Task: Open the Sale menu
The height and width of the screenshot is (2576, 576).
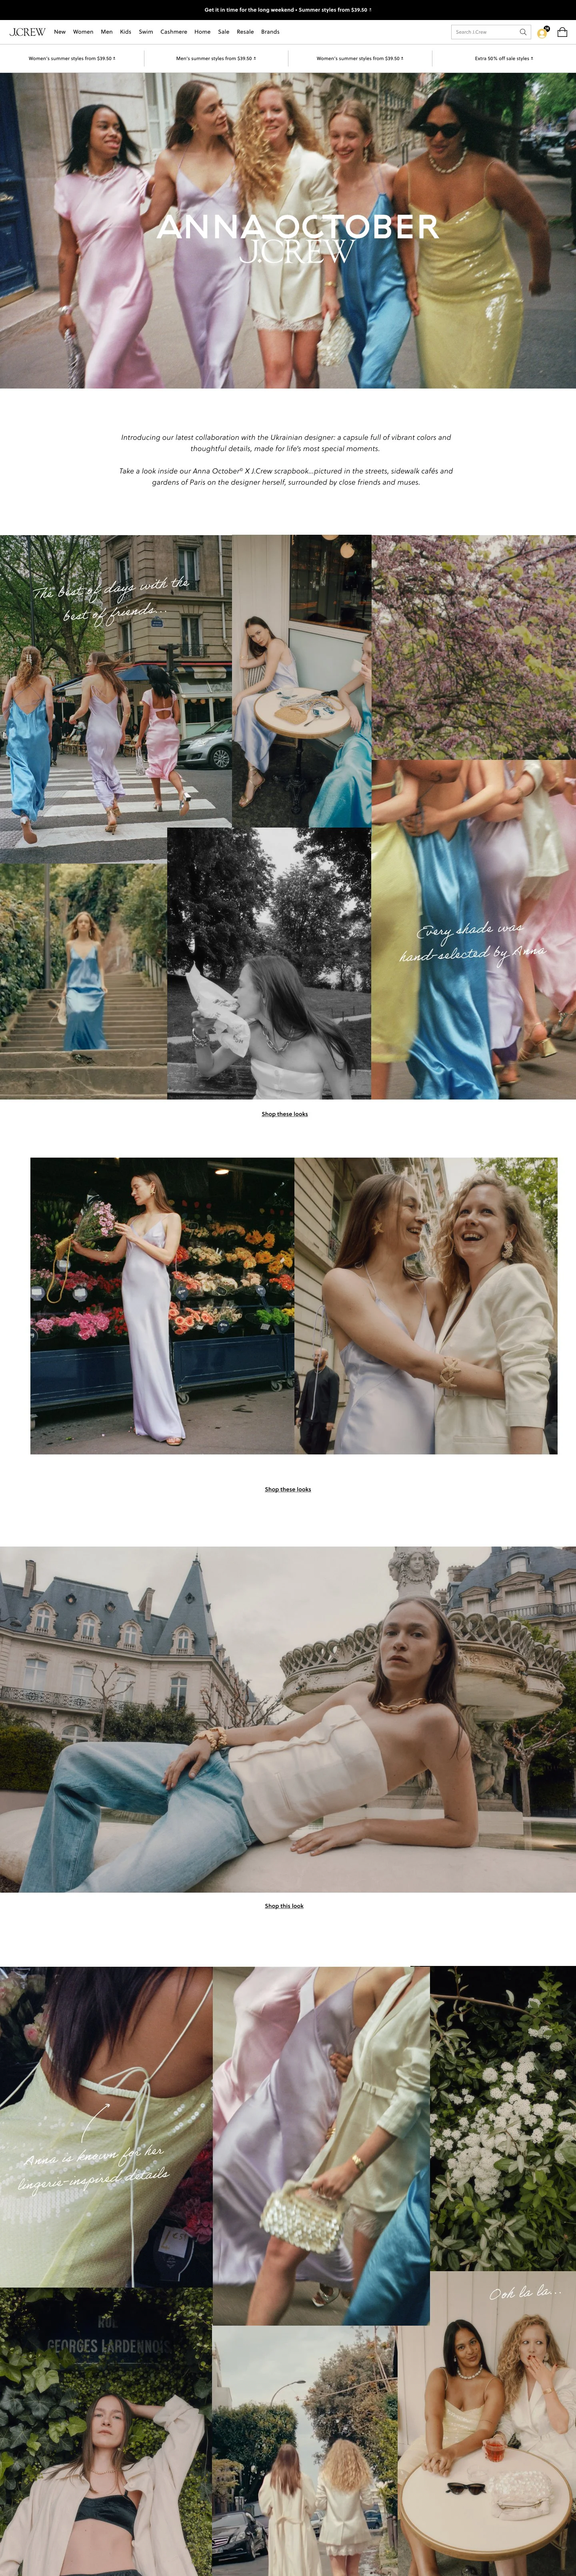Action: click(224, 32)
